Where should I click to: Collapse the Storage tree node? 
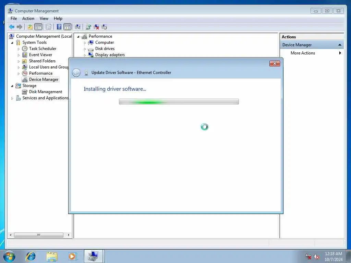pyautogui.click(x=12, y=86)
